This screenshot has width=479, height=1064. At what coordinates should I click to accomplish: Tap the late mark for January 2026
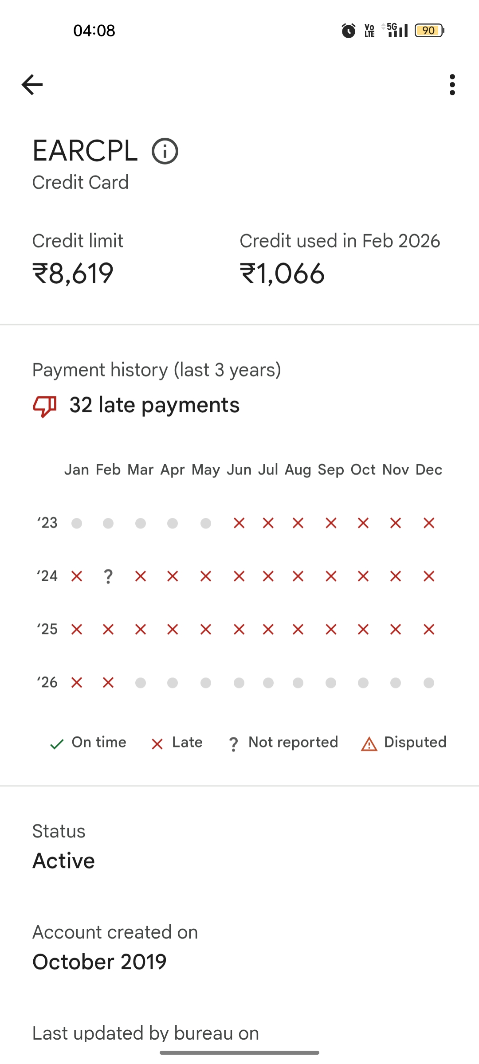[x=77, y=683]
